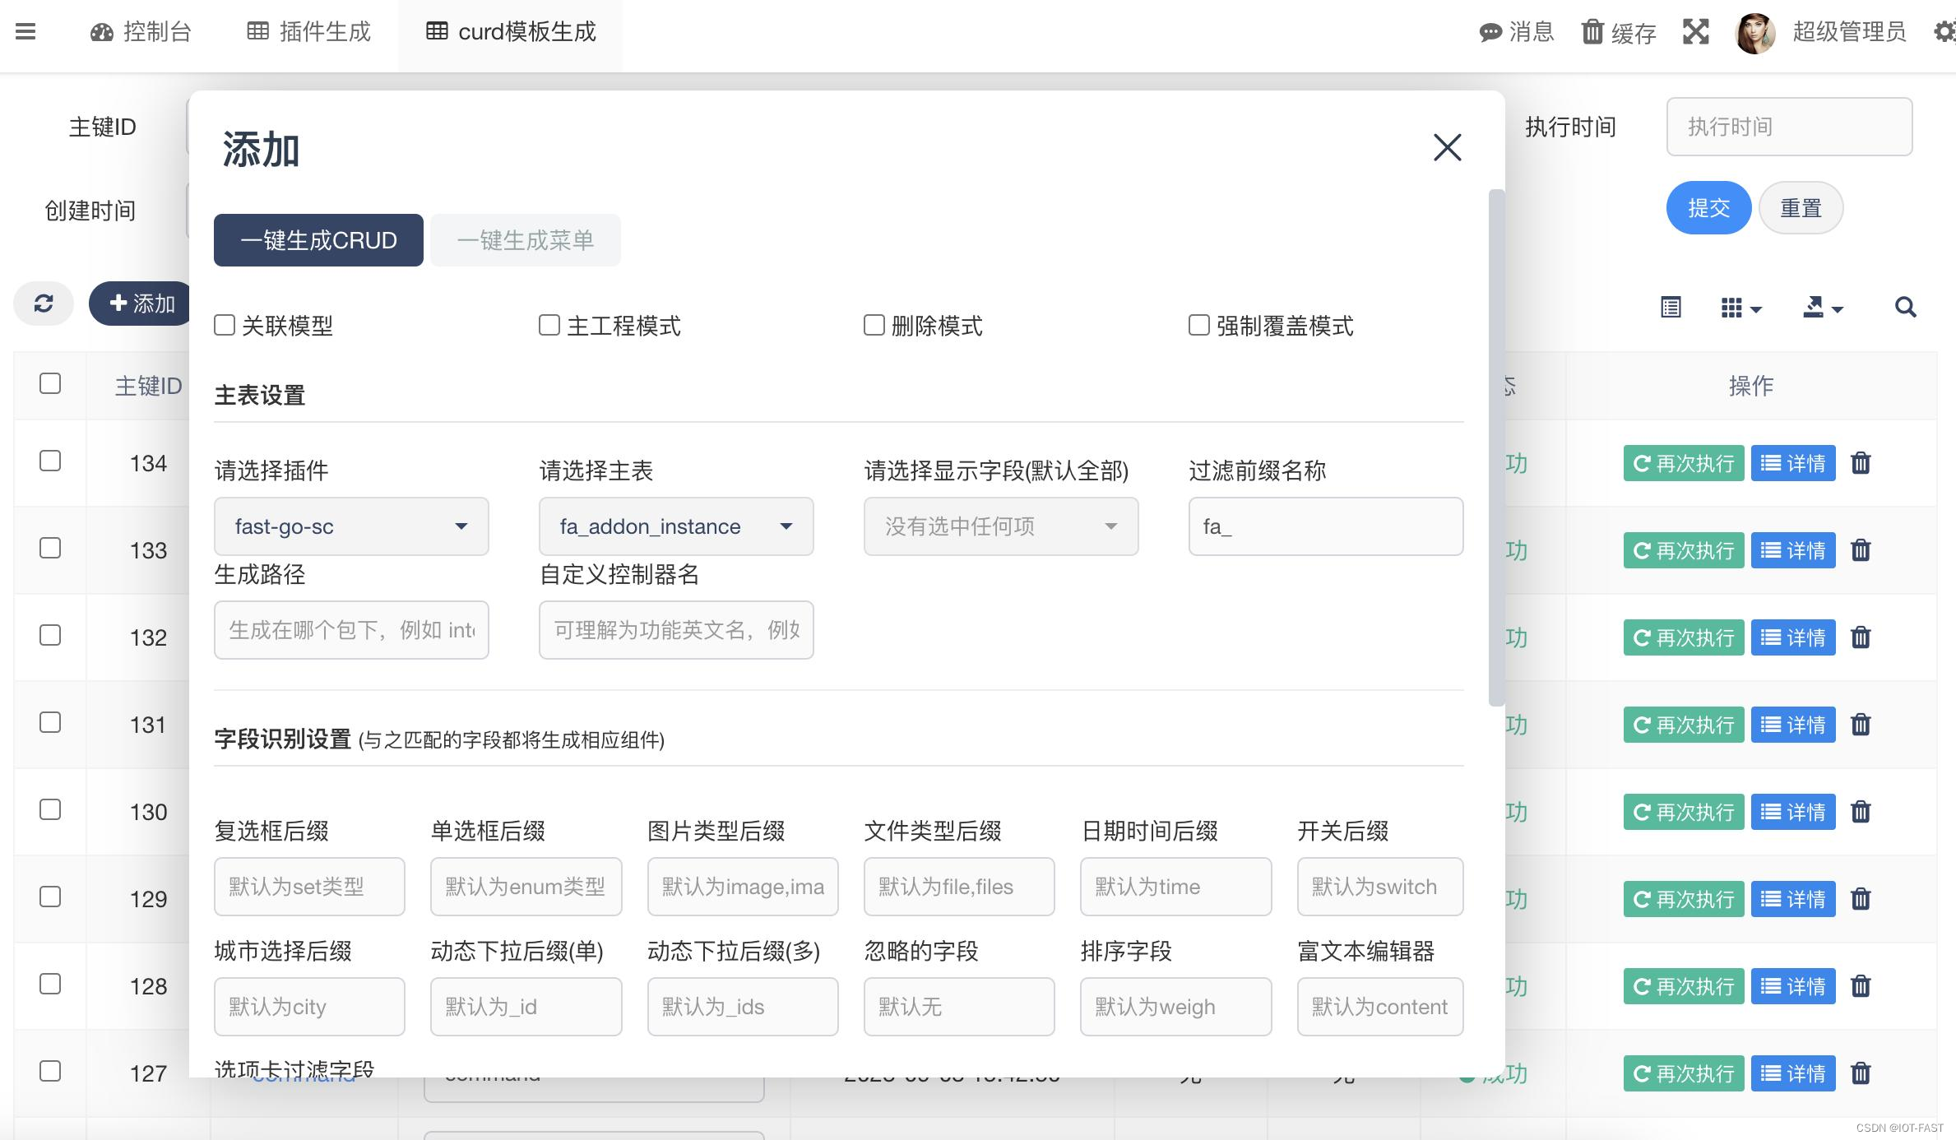
Task: Delete record 134 using its trash icon
Action: point(1861,463)
